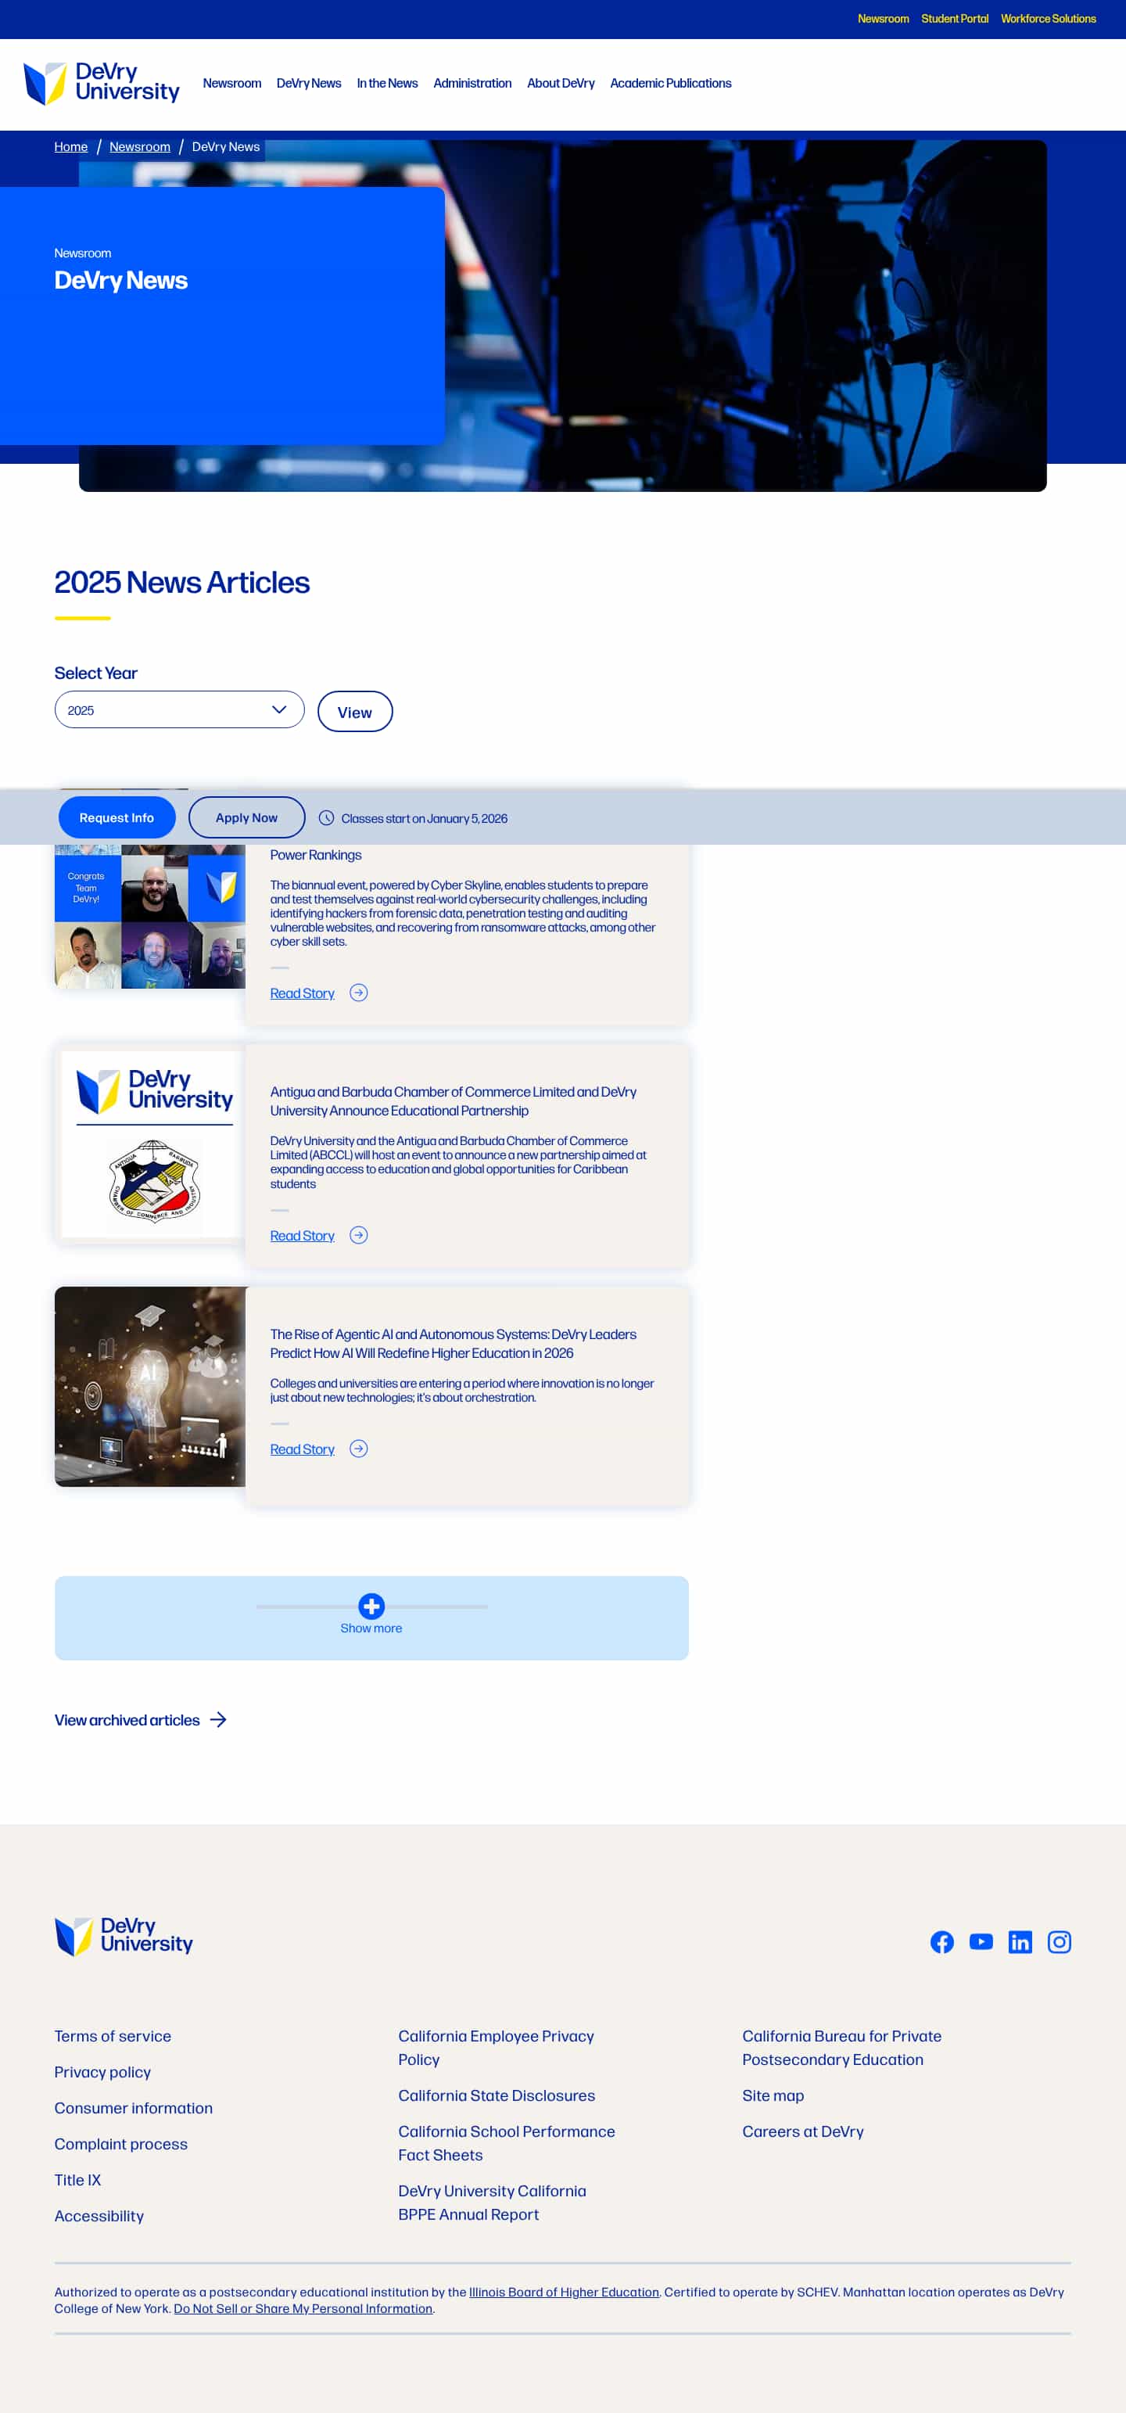This screenshot has height=2413, width=1126.
Task: Open Privacy policy footer link
Action: tap(102, 2072)
